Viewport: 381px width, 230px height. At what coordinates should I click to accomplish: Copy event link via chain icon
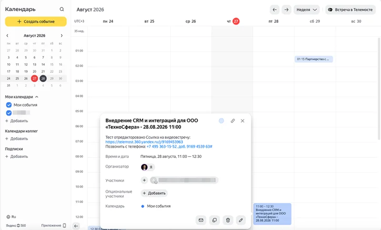click(232, 120)
